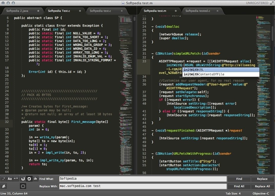Image resolution: width=275 pixels, height=196 pixels.
Task: Click the Find All button
Action: (x=239, y=186)
